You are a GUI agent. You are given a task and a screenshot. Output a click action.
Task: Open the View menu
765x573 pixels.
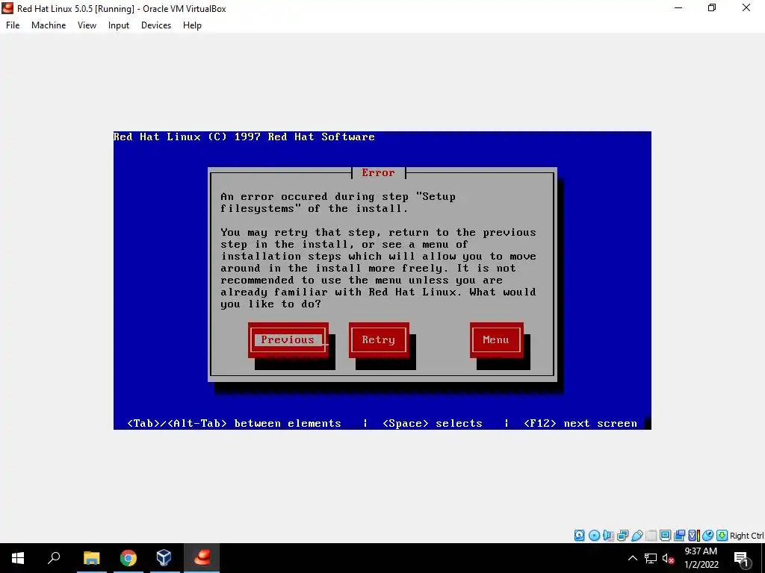87,25
